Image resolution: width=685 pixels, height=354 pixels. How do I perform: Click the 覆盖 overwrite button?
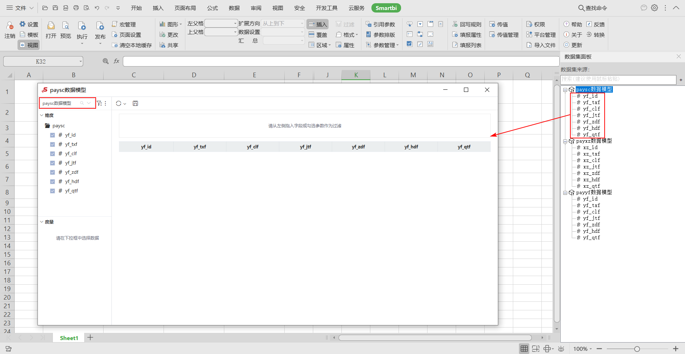click(317, 35)
